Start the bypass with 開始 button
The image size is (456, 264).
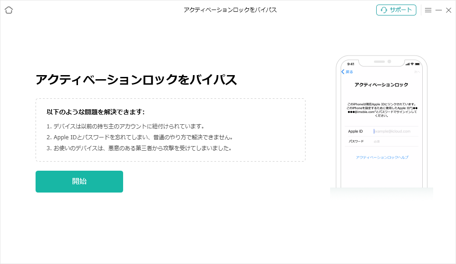[79, 182]
